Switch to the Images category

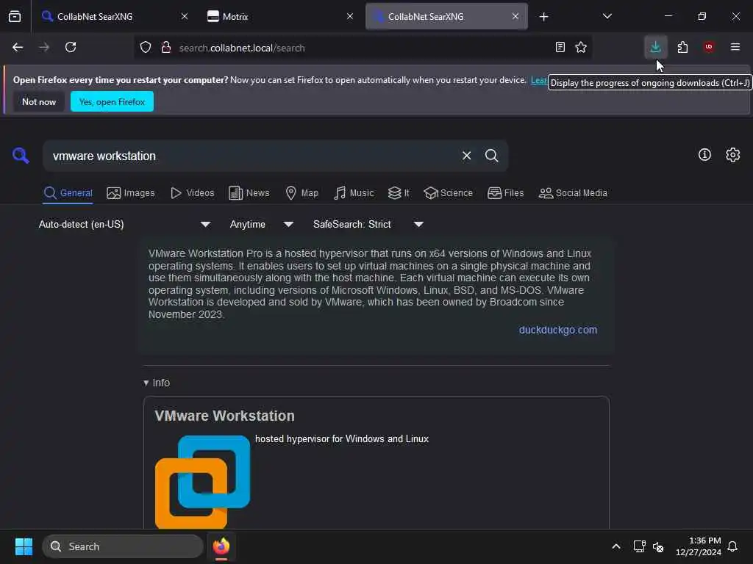coord(131,193)
